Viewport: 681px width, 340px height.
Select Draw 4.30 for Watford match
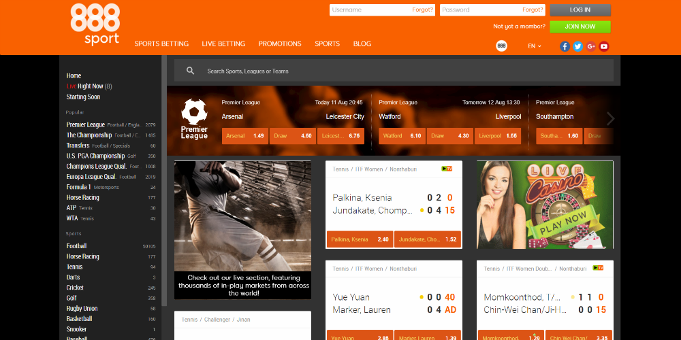(450, 136)
